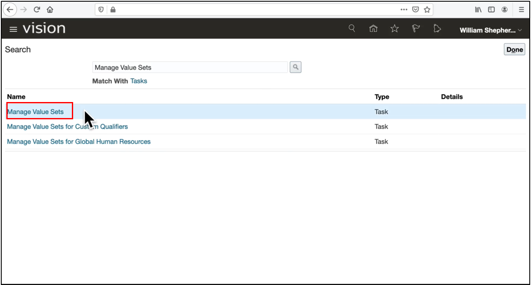Open Firefox application menu
This screenshot has width=531, height=285.
(521, 9)
